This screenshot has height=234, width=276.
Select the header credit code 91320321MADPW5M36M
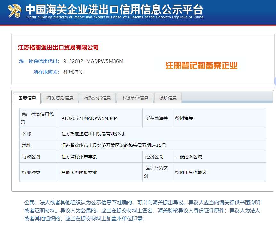(x=94, y=61)
